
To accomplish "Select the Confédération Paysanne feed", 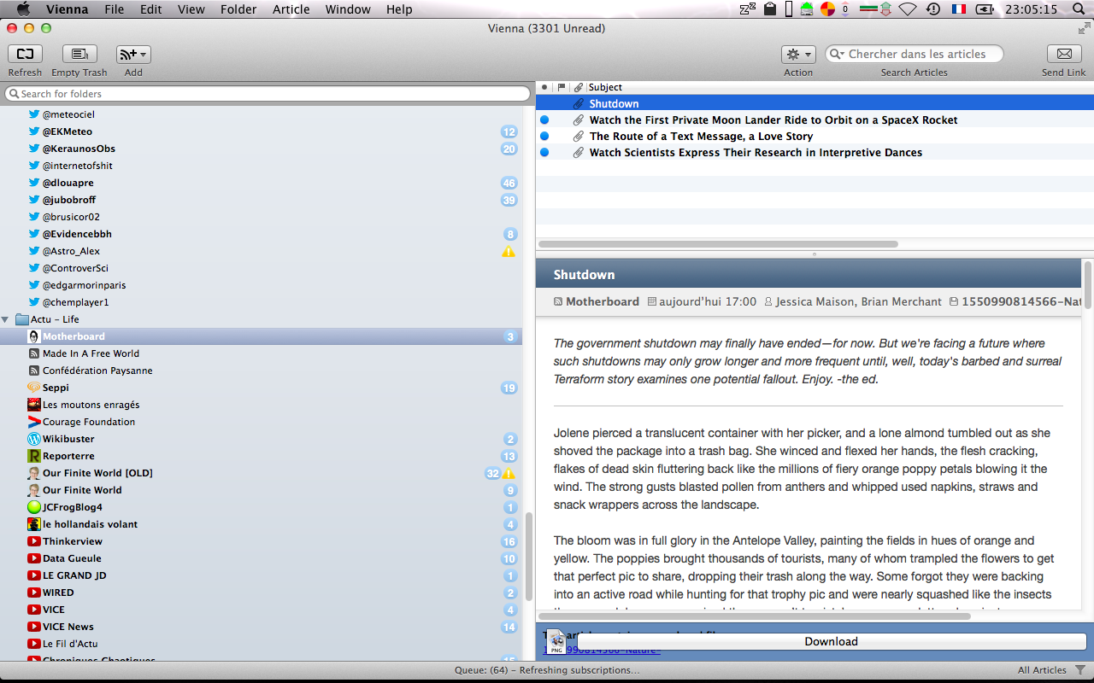I will (x=97, y=371).
